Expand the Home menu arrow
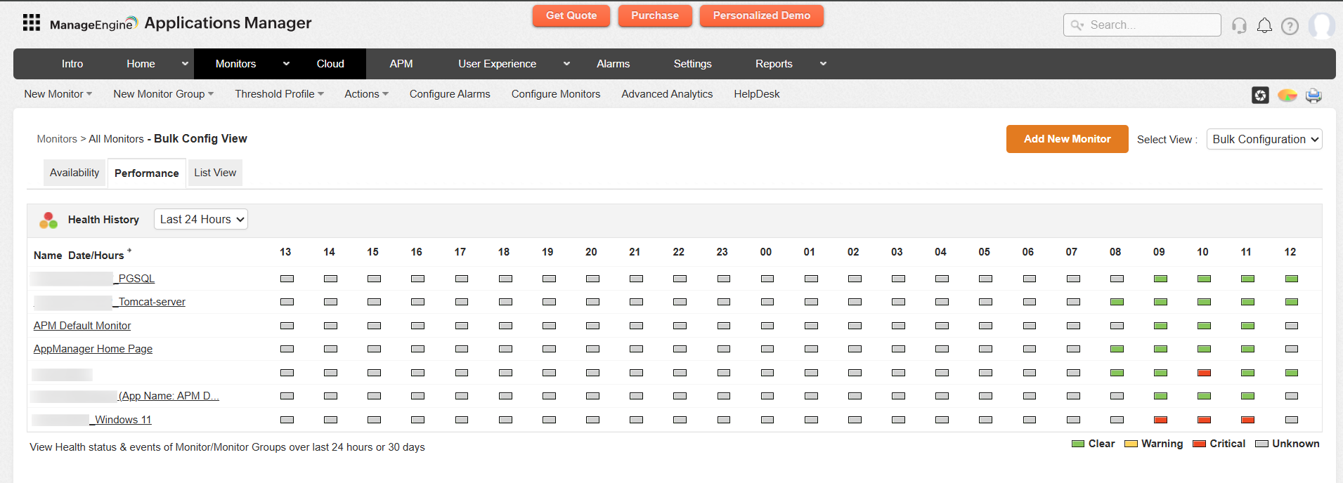The image size is (1343, 483). [185, 64]
